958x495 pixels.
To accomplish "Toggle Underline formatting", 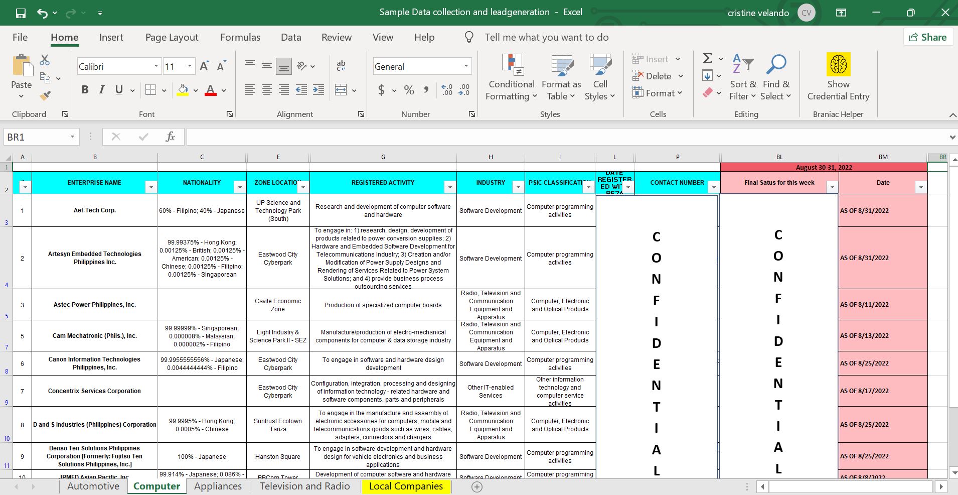I will click(x=119, y=90).
